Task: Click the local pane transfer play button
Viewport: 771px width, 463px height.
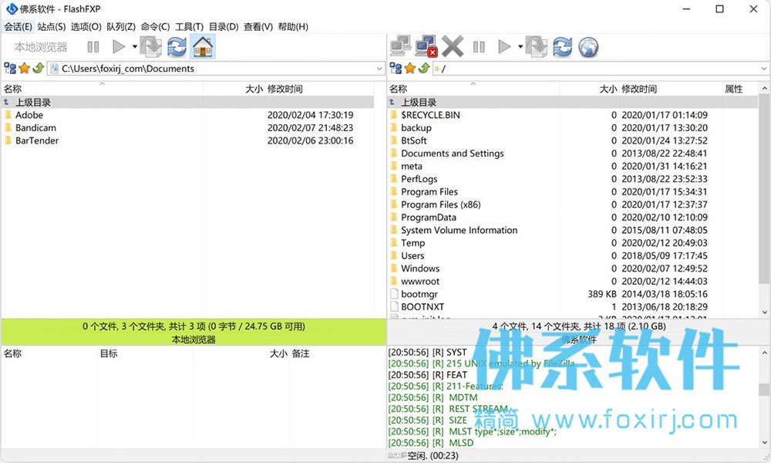Action: click(119, 47)
